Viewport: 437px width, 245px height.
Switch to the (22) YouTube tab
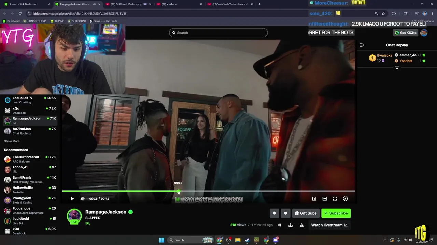(179, 4)
